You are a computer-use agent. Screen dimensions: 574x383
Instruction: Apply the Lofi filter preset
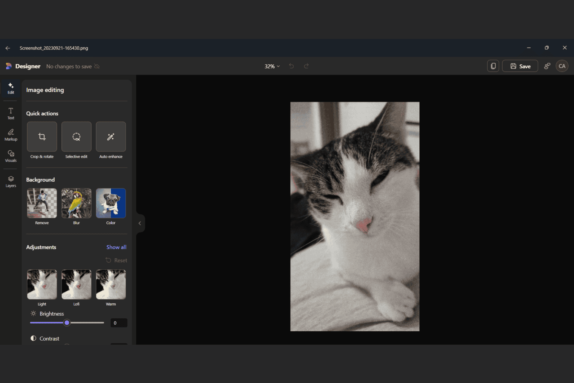76,284
